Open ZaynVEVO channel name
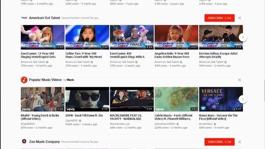This screenshot has height=149, width=265. pyautogui.click(x=72, y=120)
